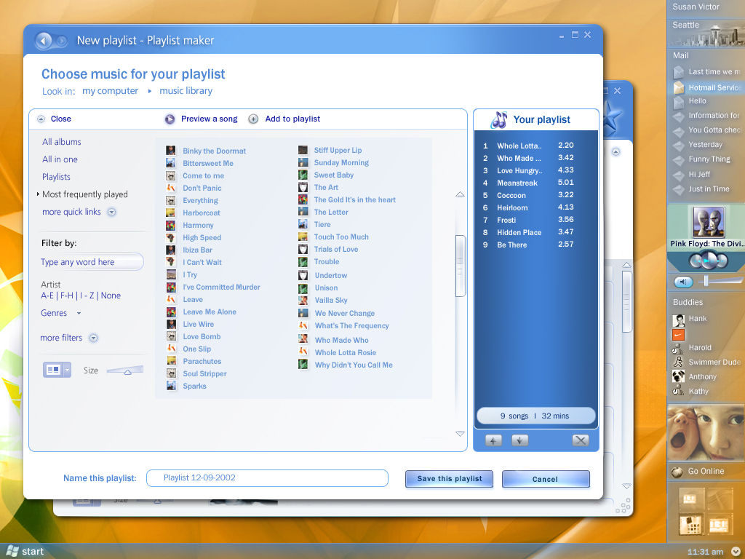Expand more quick links

coord(111,212)
